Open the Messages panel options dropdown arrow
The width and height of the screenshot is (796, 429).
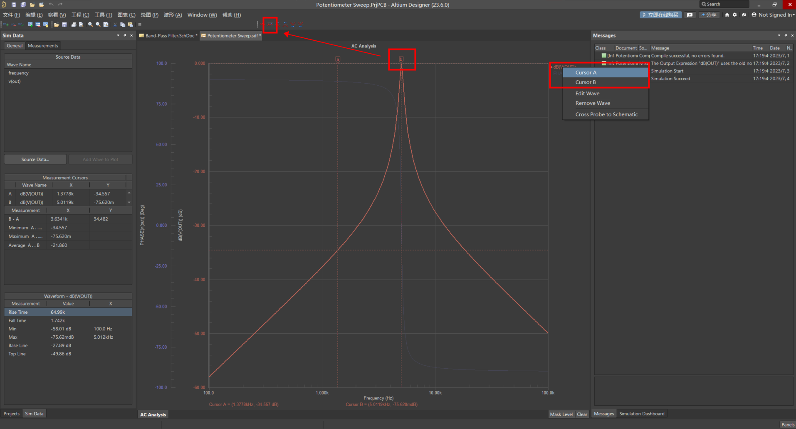click(779, 35)
